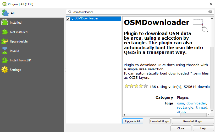The width and height of the screenshot is (215, 132).
Task: Click the horizontal scroll right arrow
Action: click(208, 115)
